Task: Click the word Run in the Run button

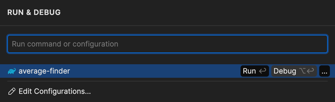Action: [x=249, y=71]
